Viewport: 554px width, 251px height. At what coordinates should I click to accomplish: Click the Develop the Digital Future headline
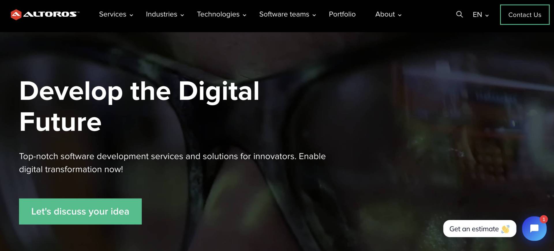(x=139, y=106)
